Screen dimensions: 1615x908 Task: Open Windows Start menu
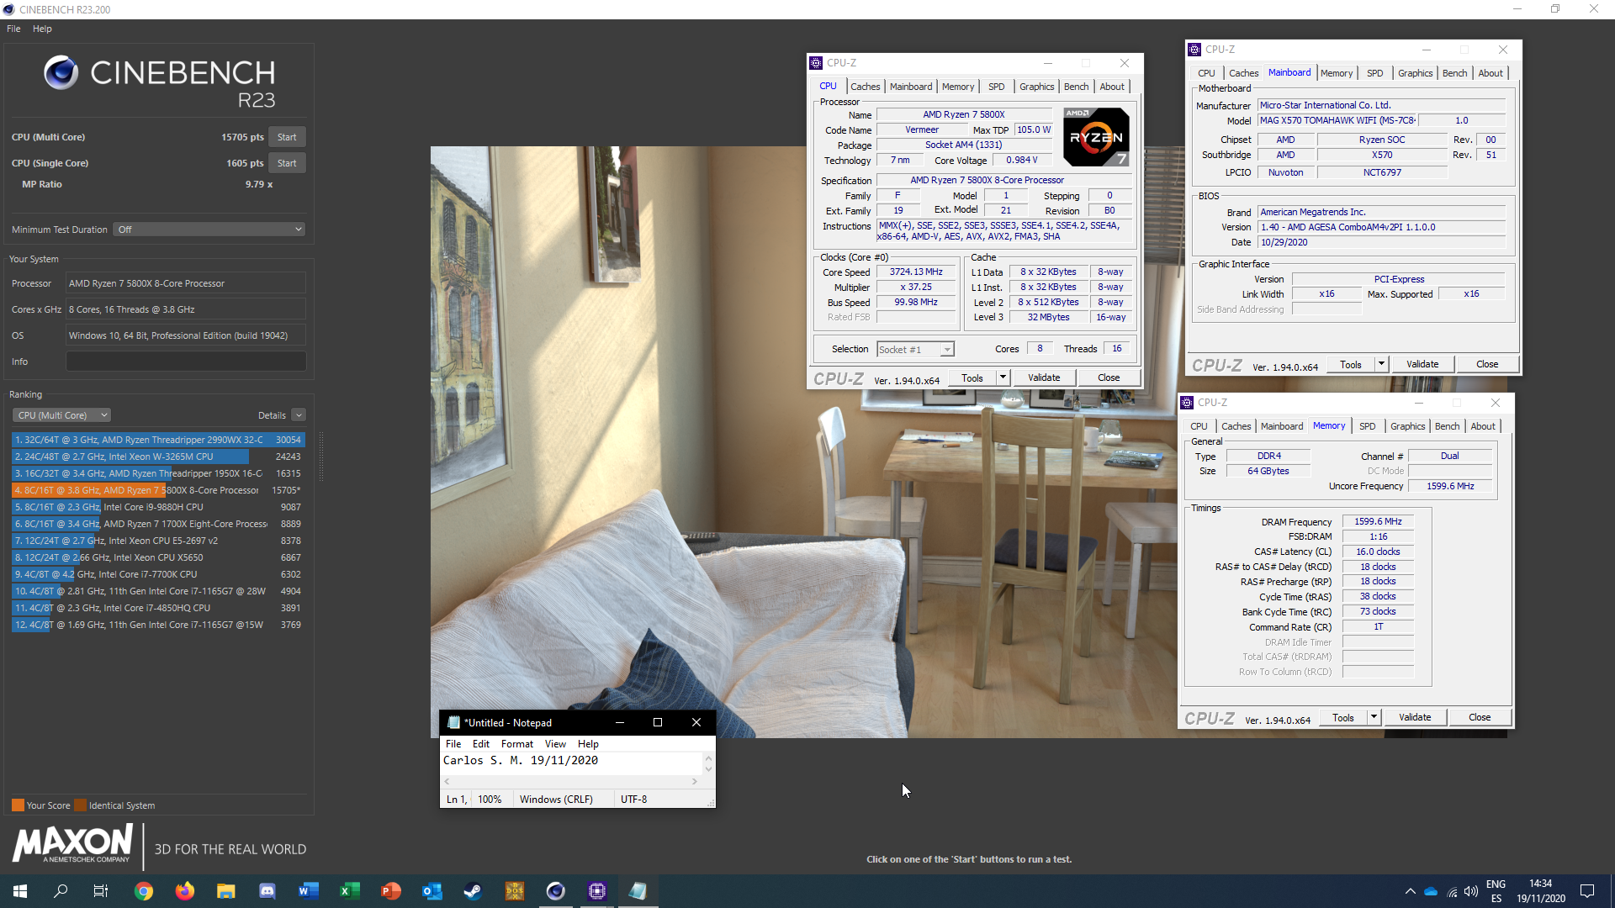tap(20, 891)
